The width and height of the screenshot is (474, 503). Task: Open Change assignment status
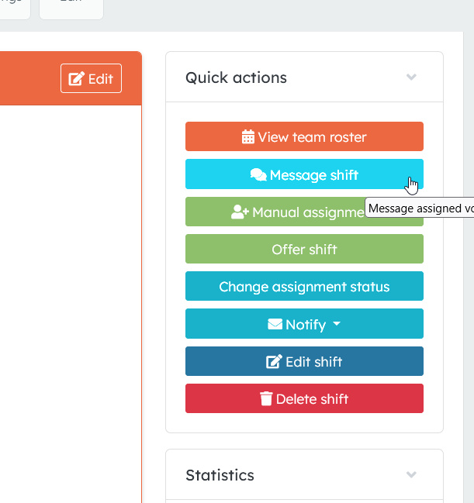[304, 287]
